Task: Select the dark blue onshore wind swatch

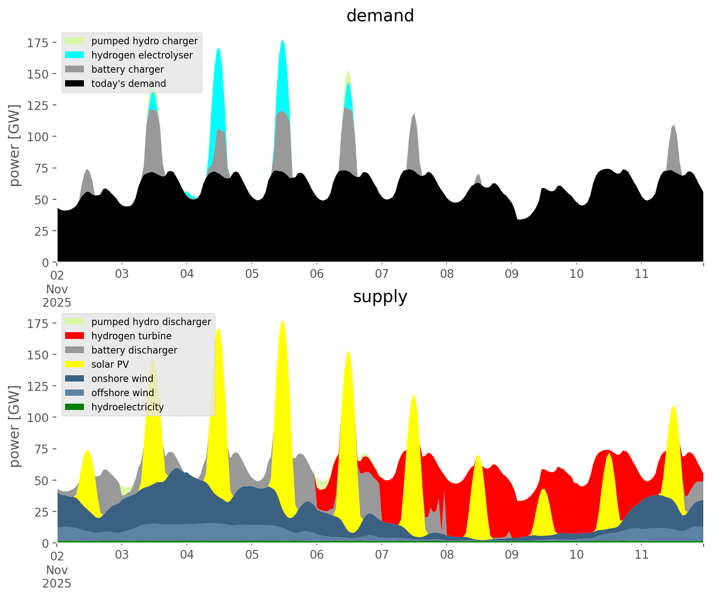Action: pos(75,379)
